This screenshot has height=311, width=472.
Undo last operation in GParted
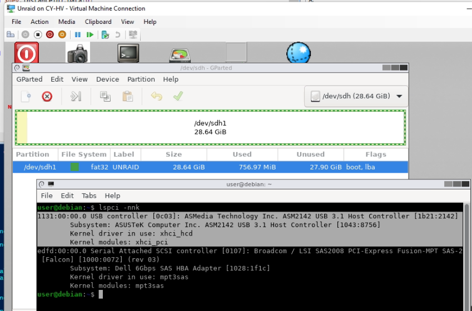(157, 96)
